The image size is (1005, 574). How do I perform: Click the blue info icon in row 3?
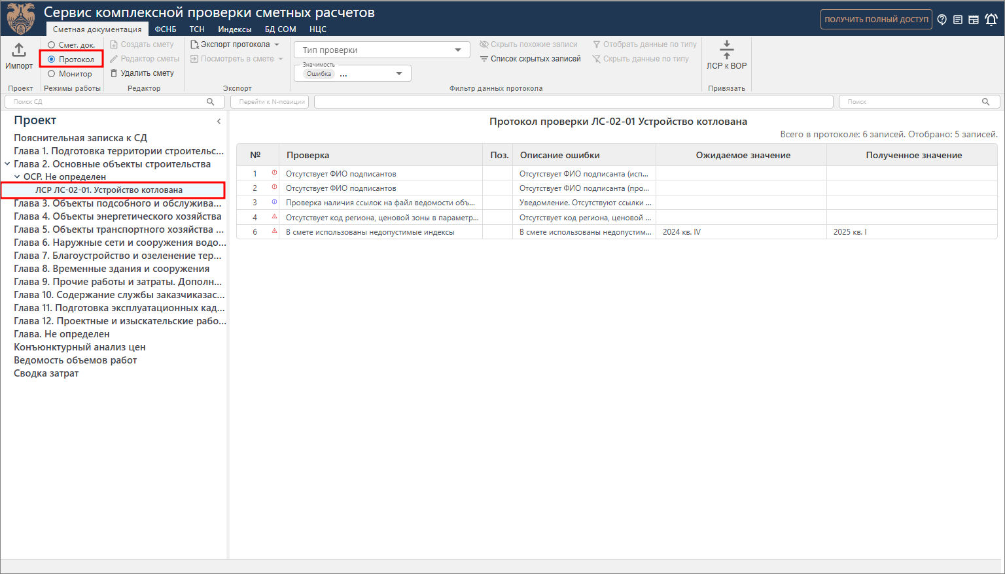coord(274,202)
